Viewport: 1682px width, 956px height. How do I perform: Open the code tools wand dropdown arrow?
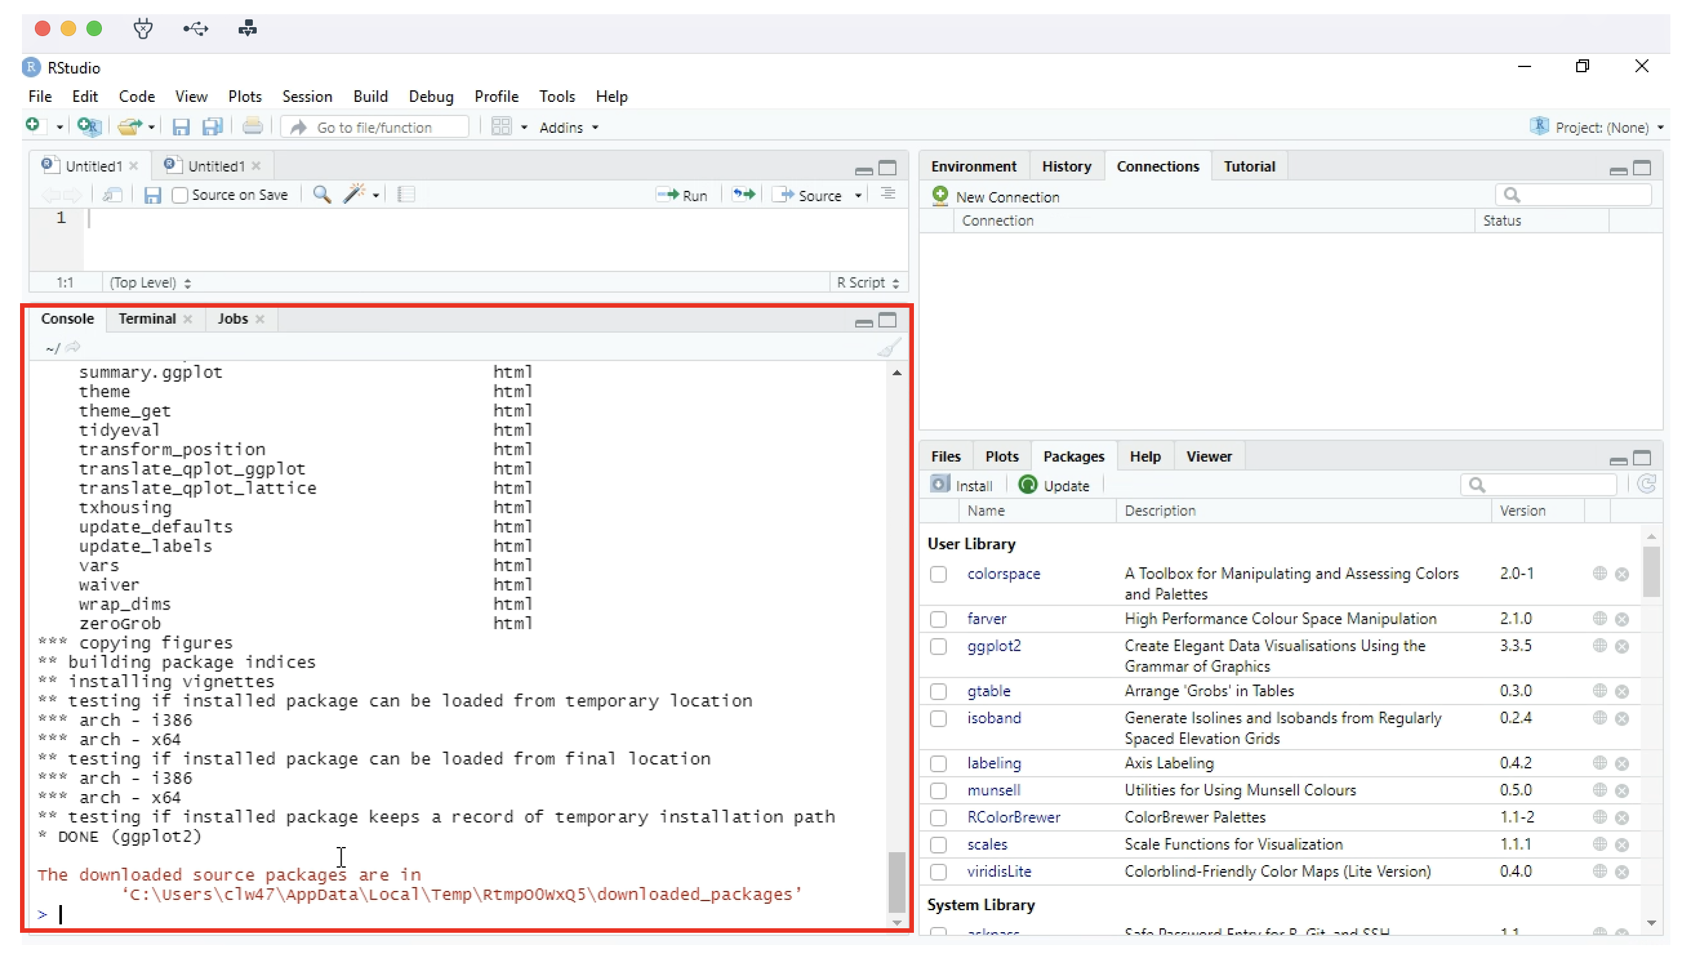point(375,195)
